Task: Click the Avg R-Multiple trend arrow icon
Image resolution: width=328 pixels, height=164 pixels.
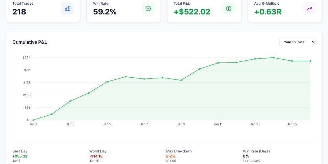Action: [x=309, y=9]
